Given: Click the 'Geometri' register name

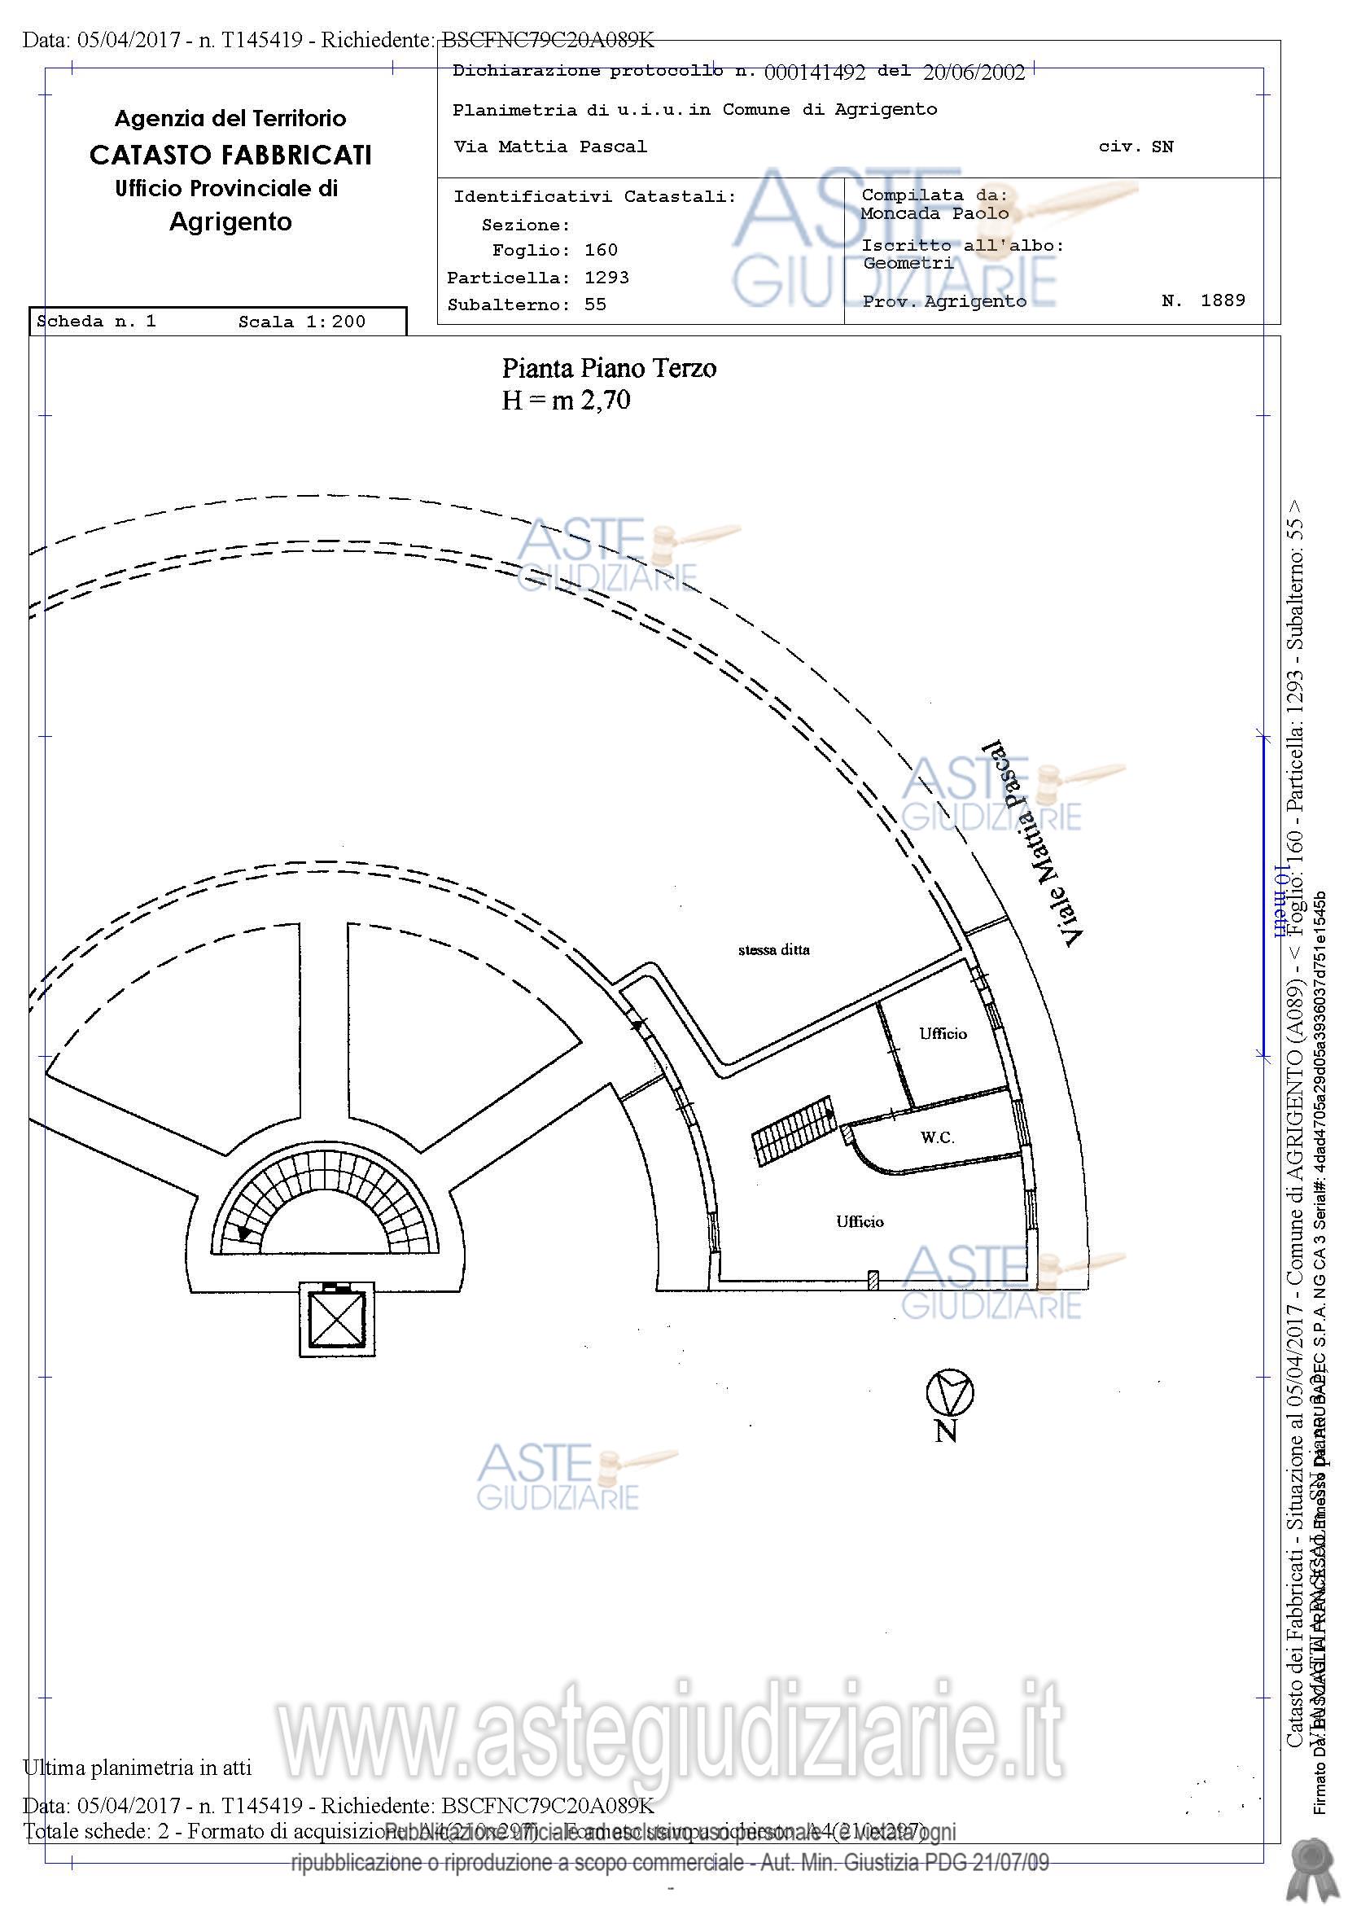Looking at the screenshot, I should 908,263.
